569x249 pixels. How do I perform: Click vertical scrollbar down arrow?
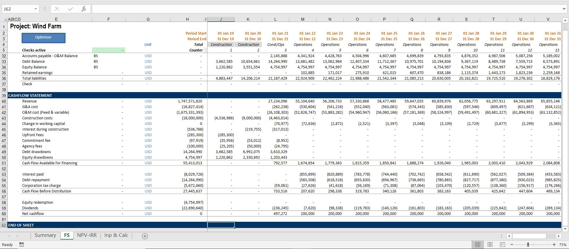click(x=565, y=229)
